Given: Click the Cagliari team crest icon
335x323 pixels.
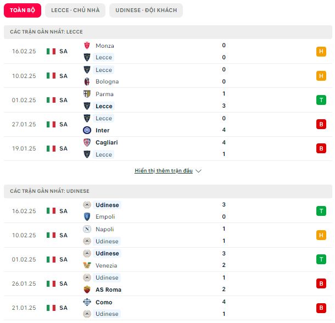Looking at the screenshot, I should tap(87, 142).
